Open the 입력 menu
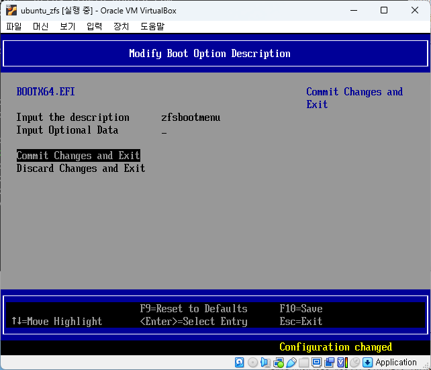431x370 pixels. (94, 26)
